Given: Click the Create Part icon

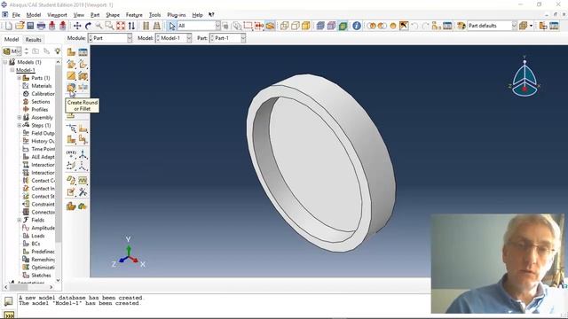Looking at the screenshot, I should pyautogui.click(x=71, y=52).
